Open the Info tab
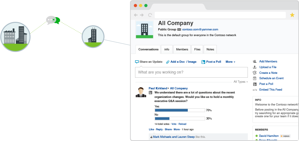Image resolution: width=299 pixels, height=141 pixels. (x=167, y=49)
